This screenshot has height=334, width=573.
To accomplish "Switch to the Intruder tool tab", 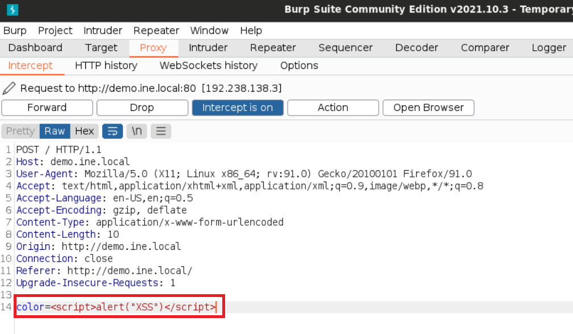I will tap(208, 48).
